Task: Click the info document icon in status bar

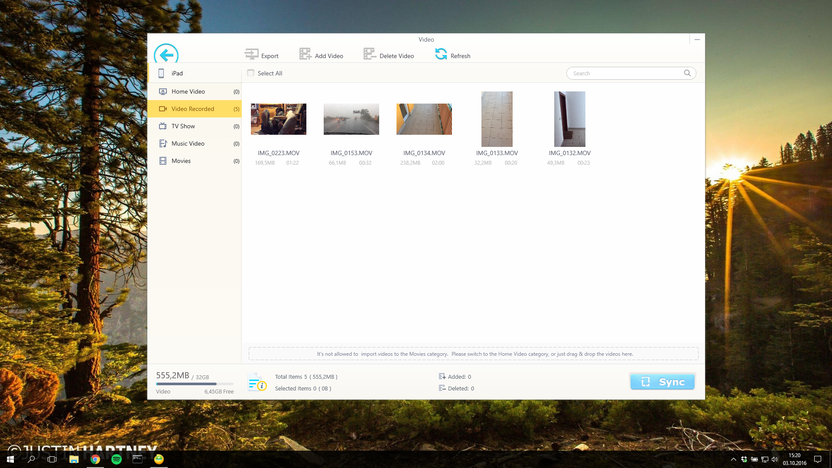Action: point(257,382)
